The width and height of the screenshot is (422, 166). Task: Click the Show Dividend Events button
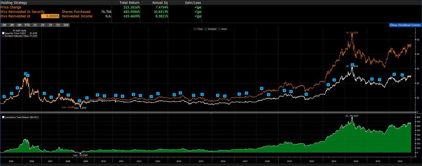click(x=405, y=25)
